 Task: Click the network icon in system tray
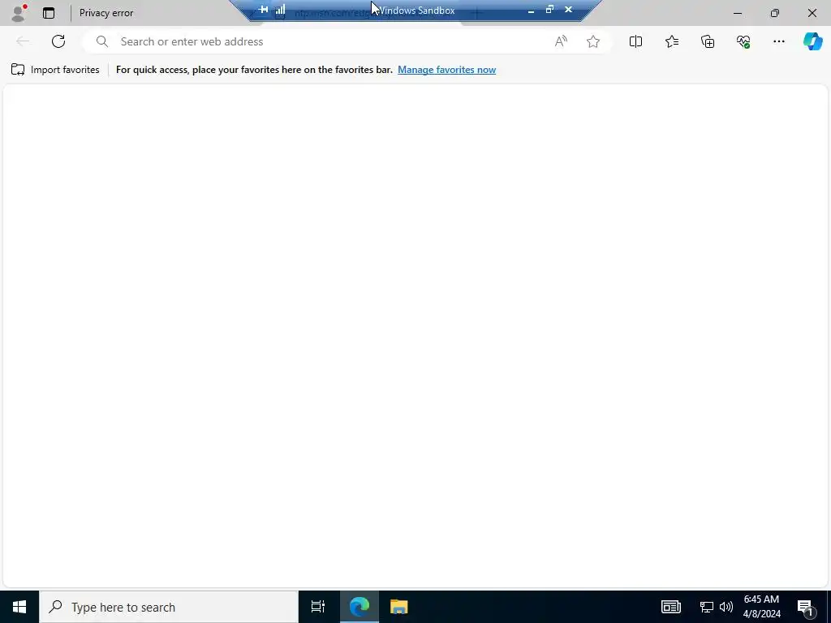[707, 607]
